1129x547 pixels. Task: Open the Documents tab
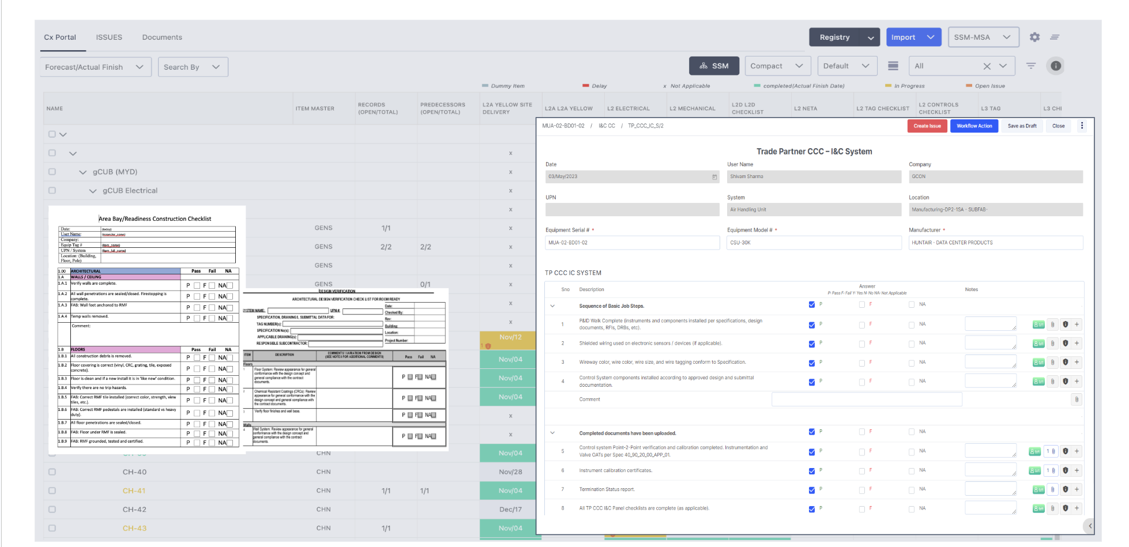click(162, 37)
